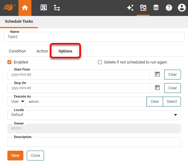Image resolution: width=188 pixels, height=162 pixels.
Task: Open the book catalog icon
Action: (44, 8)
